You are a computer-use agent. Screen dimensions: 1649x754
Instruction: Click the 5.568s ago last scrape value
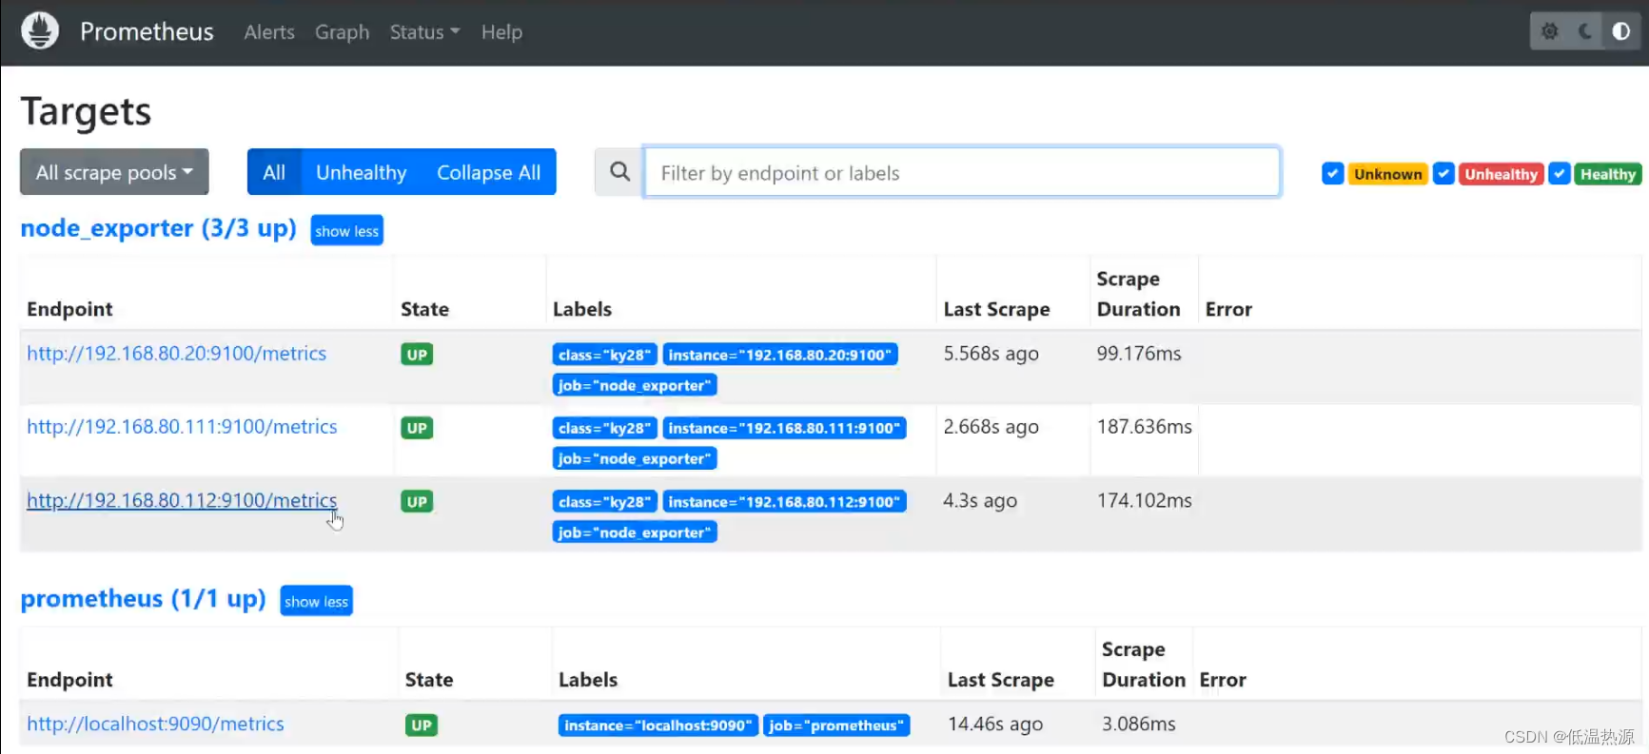point(991,354)
